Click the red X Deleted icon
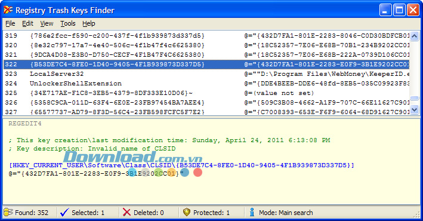The image size is (423, 221). (126, 213)
